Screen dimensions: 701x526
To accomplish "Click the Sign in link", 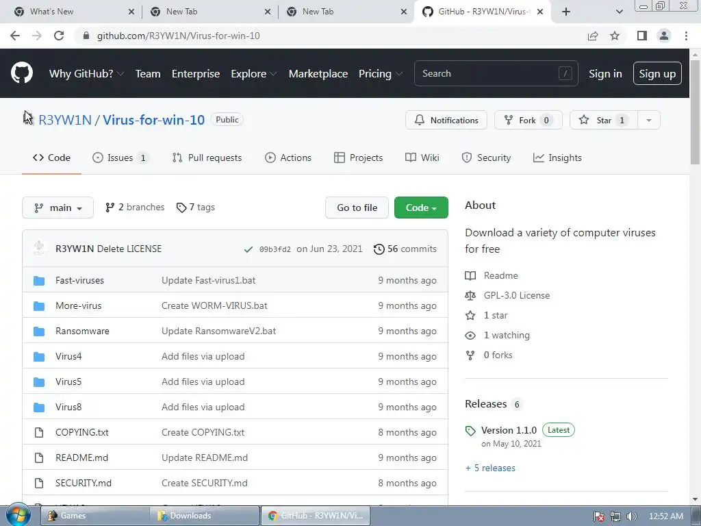I will point(605,74).
